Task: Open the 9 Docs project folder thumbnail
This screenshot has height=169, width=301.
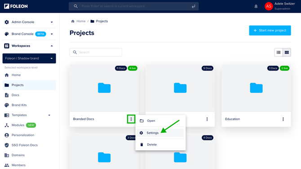Action: point(180,88)
